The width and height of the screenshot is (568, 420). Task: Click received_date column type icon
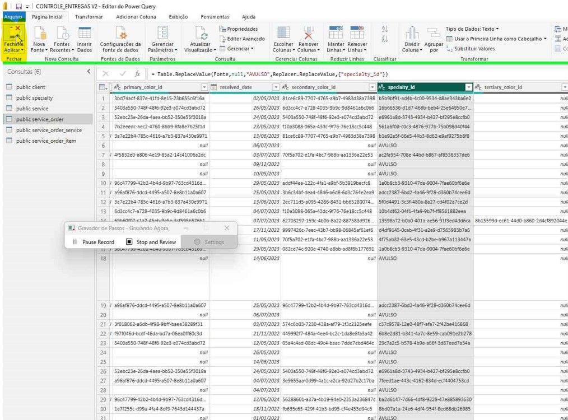tap(214, 87)
